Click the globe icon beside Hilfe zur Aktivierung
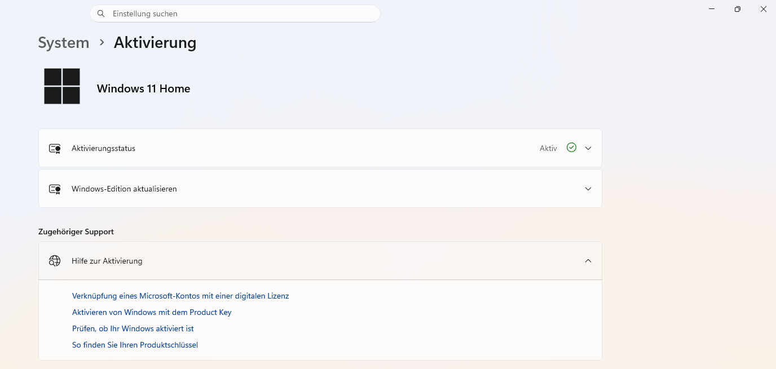This screenshot has width=776, height=369. [x=55, y=261]
